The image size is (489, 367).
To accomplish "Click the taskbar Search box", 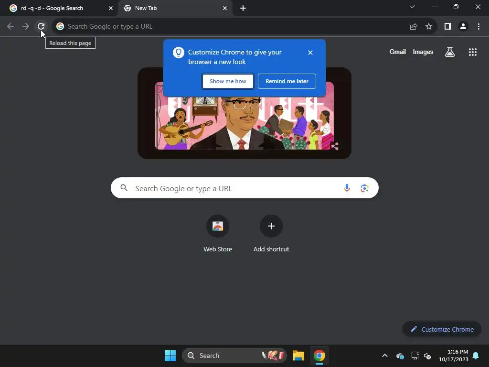I will (234, 356).
